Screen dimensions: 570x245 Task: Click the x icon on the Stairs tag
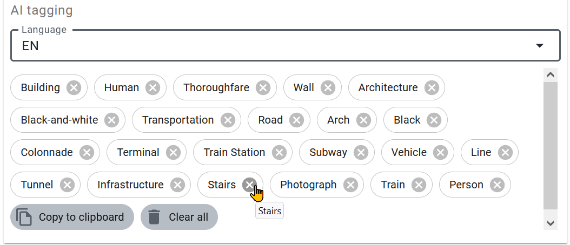(x=249, y=185)
